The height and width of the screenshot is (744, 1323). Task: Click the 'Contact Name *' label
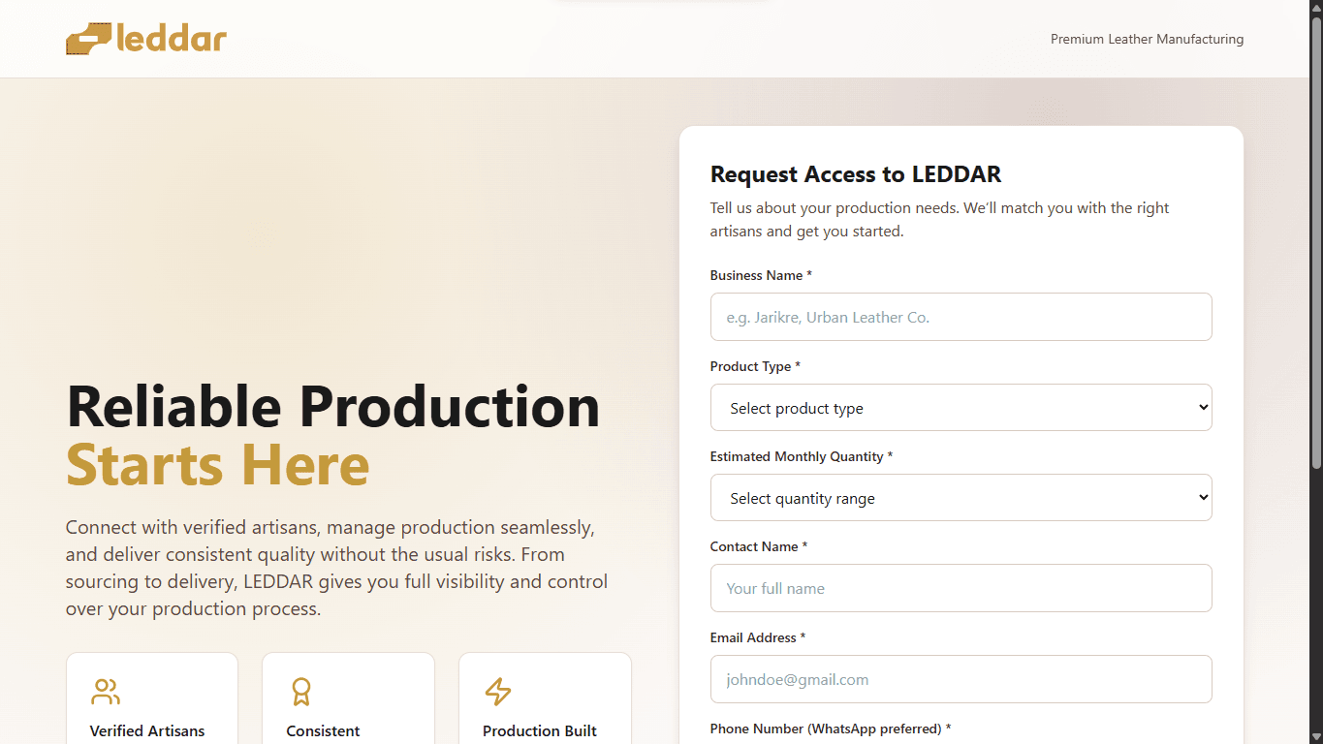pos(759,546)
